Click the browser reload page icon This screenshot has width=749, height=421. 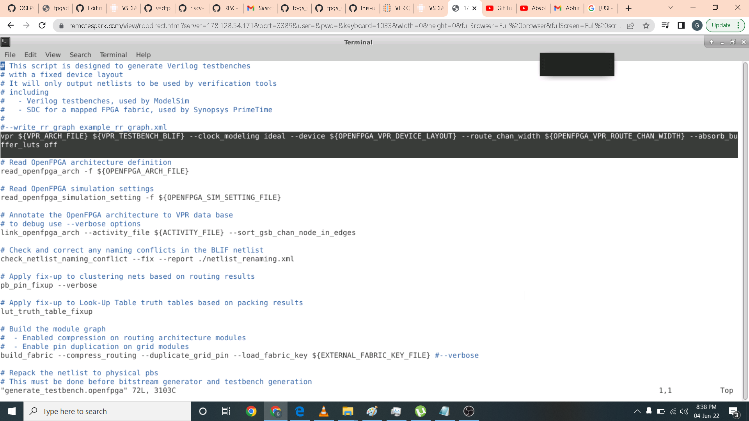pyautogui.click(x=42, y=25)
